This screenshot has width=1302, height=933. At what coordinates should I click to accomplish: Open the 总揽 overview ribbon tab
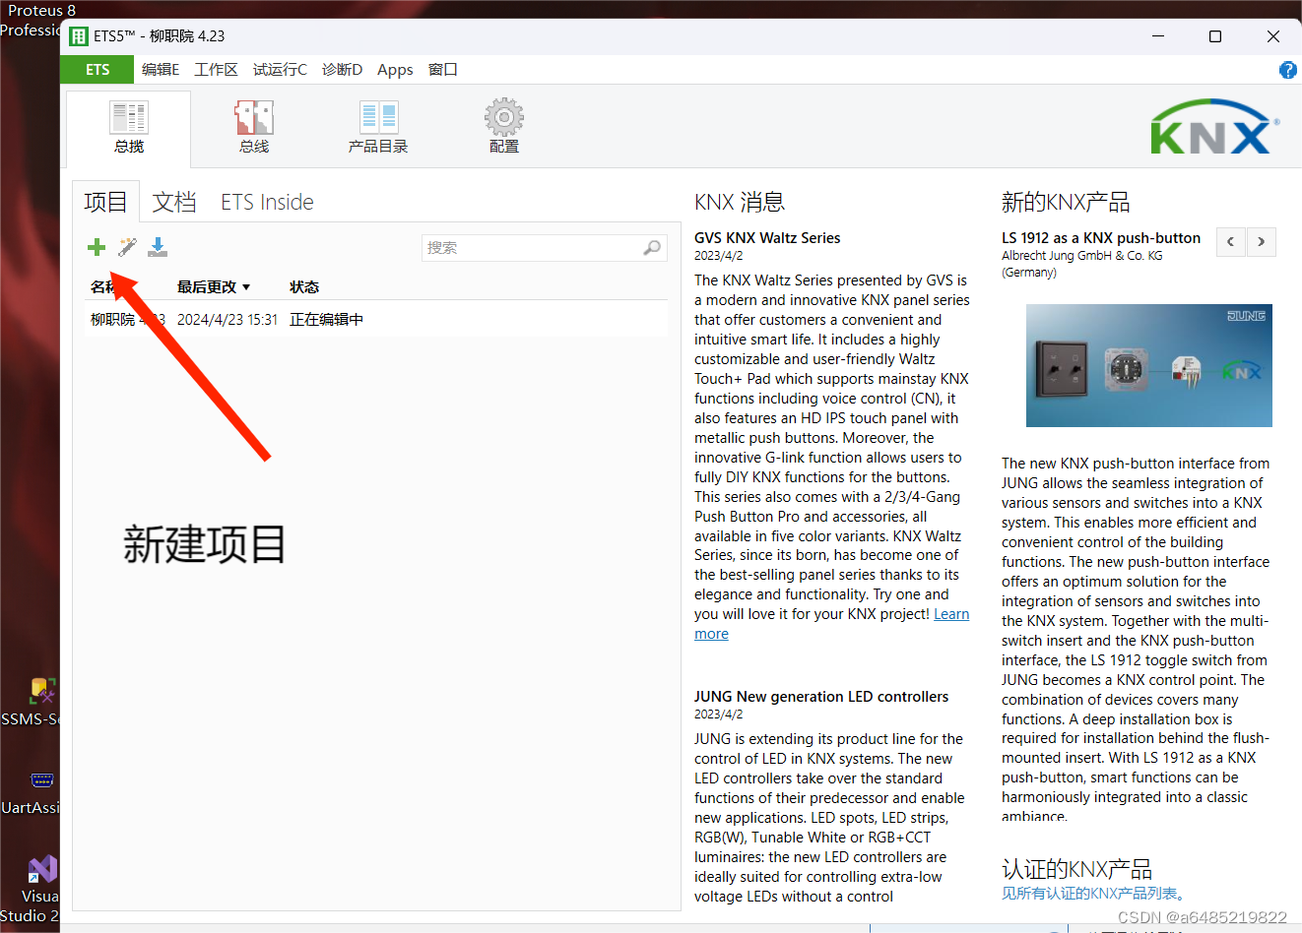(129, 128)
